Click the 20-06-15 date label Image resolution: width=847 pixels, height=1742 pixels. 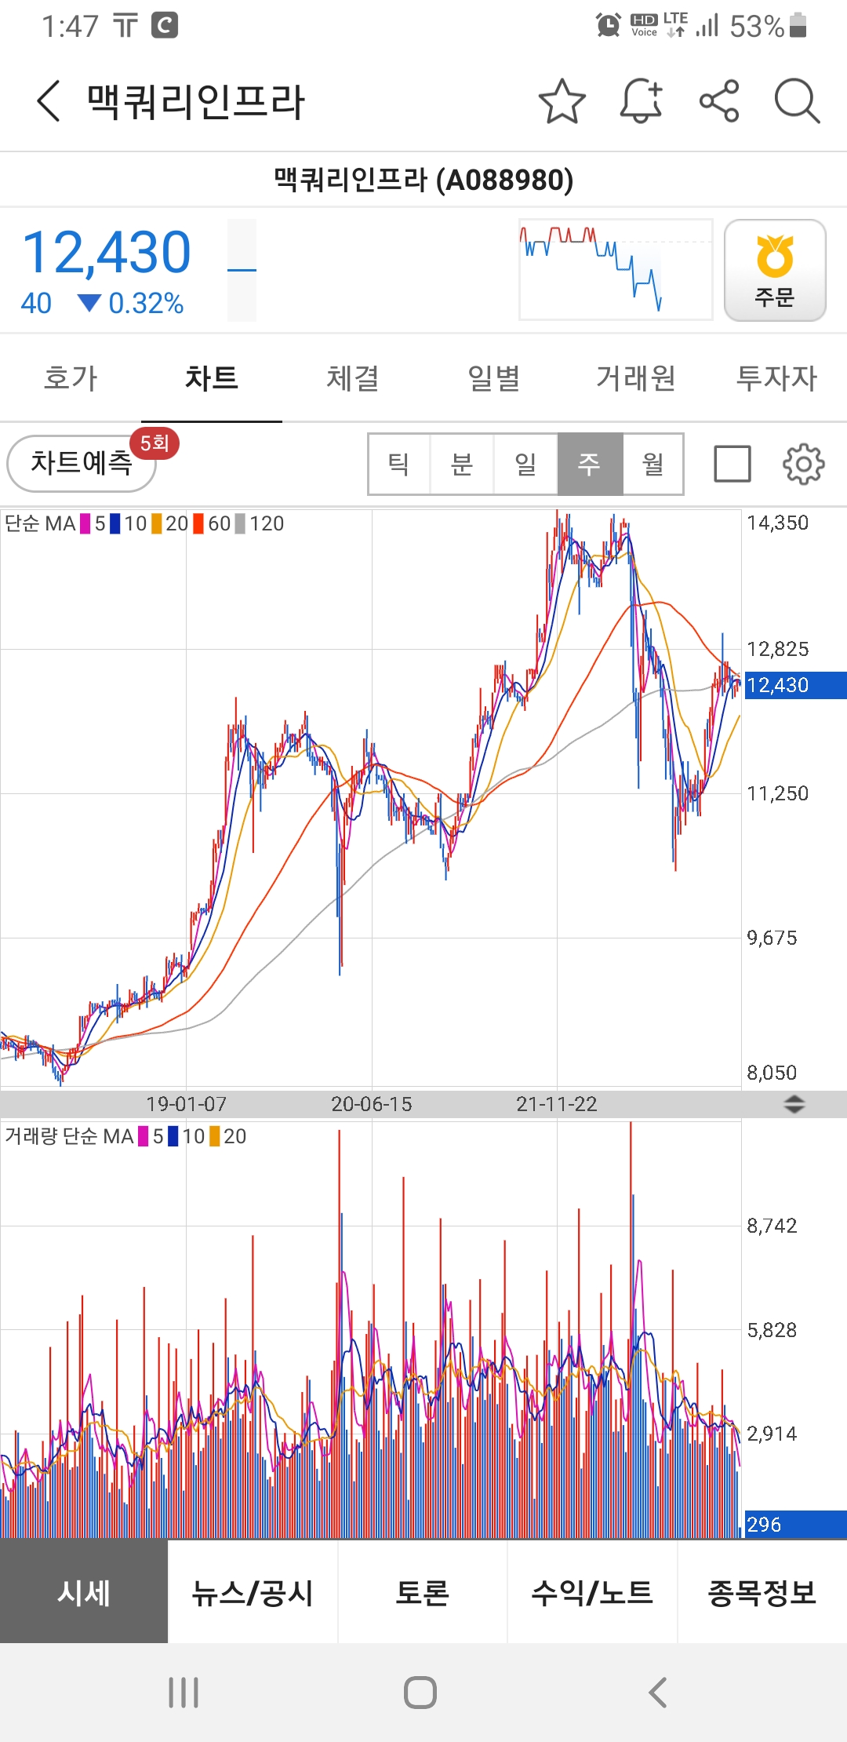tap(371, 1104)
